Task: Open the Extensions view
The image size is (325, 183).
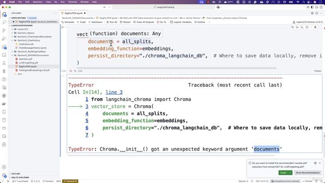Action: click(4, 47)
